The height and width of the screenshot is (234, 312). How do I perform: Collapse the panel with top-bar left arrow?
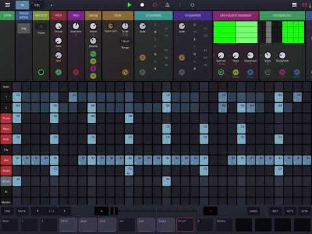pos(51,5)
